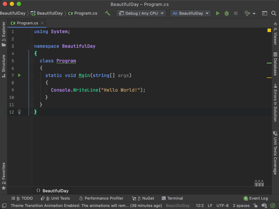The width and height of the screenshot is (279, 209).
Task: Click the orange marker on error stripe
Action: click(269, 77)
